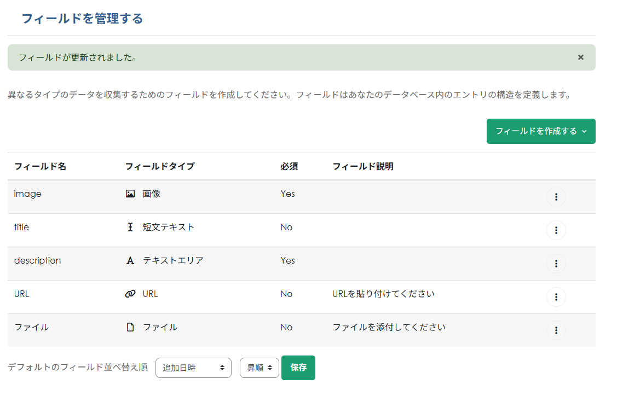Click the green 保存 button
The height and width of the screenshot is (402, 623).
(298, 368)
